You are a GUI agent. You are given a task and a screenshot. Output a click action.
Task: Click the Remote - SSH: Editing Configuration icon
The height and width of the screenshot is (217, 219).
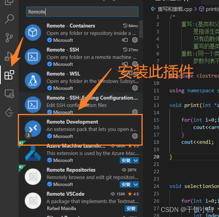(33, 105)
